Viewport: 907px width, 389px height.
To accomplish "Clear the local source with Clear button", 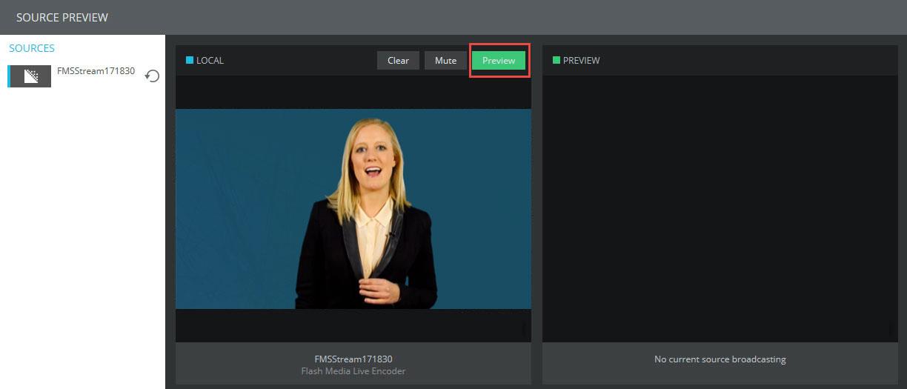I will [x=398, y=61].
